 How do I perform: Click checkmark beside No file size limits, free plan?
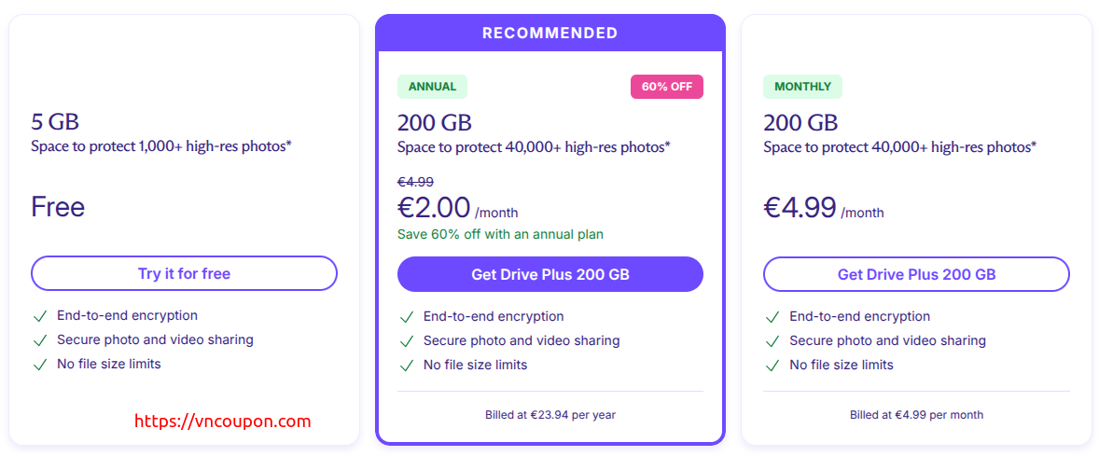40,365
